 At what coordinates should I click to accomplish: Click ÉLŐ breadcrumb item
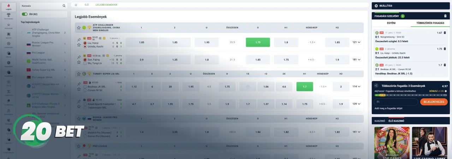point(87,5)
